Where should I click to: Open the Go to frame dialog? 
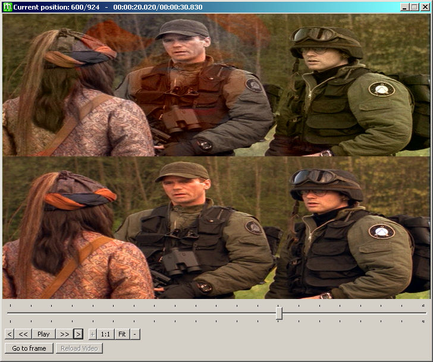(29, 348)
